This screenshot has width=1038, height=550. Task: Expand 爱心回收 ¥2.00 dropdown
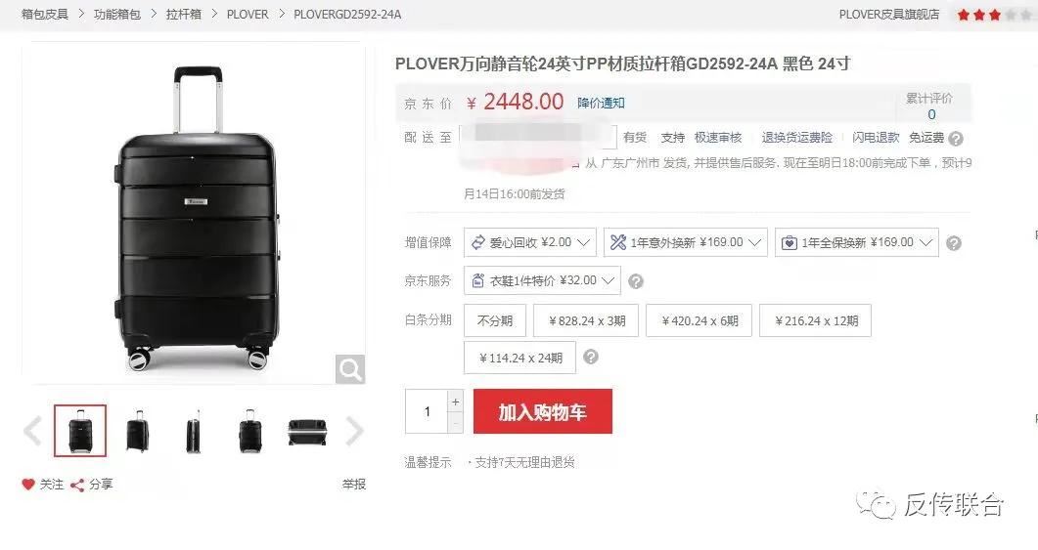(530, 242)
